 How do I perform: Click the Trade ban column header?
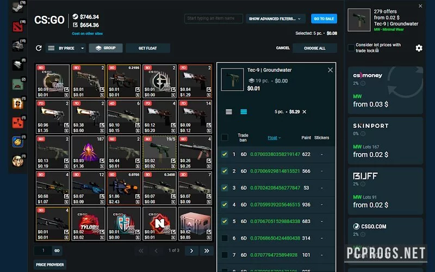[x=243, y=138]
